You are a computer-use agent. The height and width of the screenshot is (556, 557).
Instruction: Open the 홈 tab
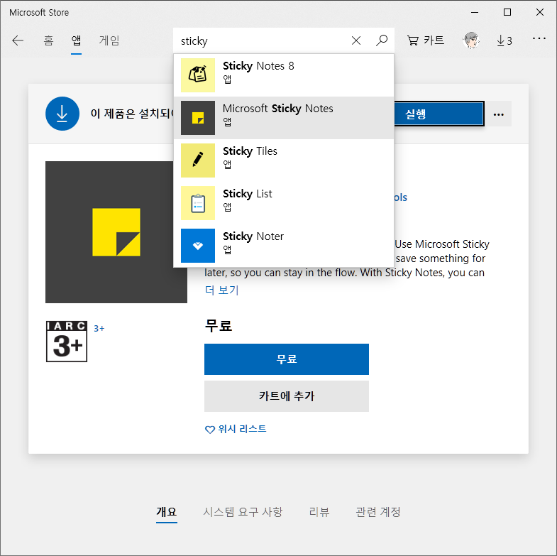point(49,40)
